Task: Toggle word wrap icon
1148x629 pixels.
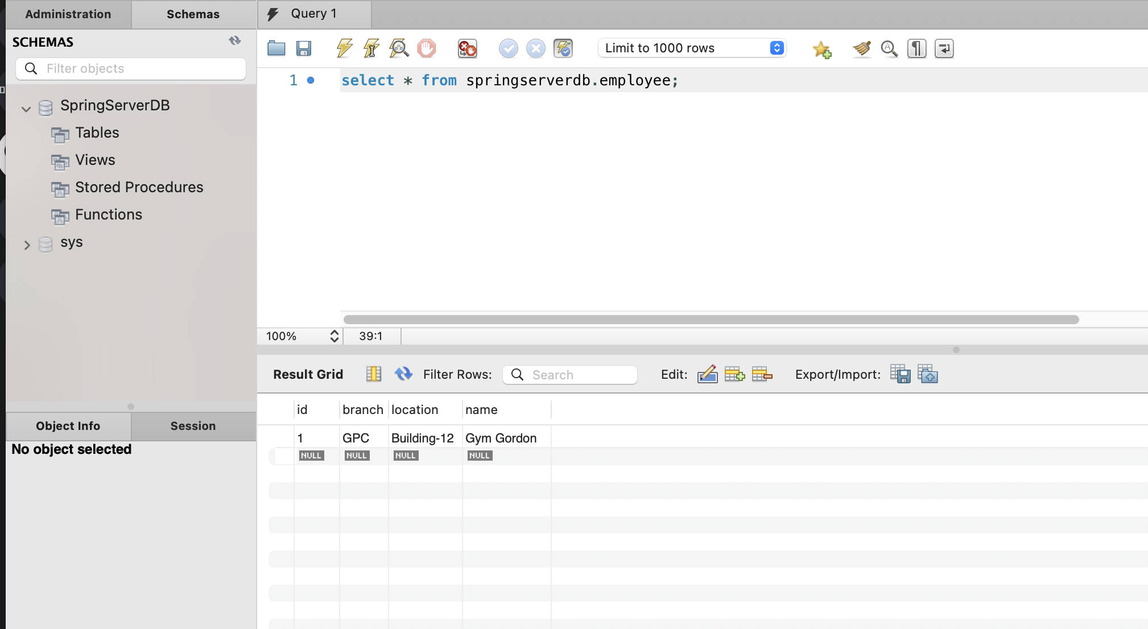Action: pos(944,49)
